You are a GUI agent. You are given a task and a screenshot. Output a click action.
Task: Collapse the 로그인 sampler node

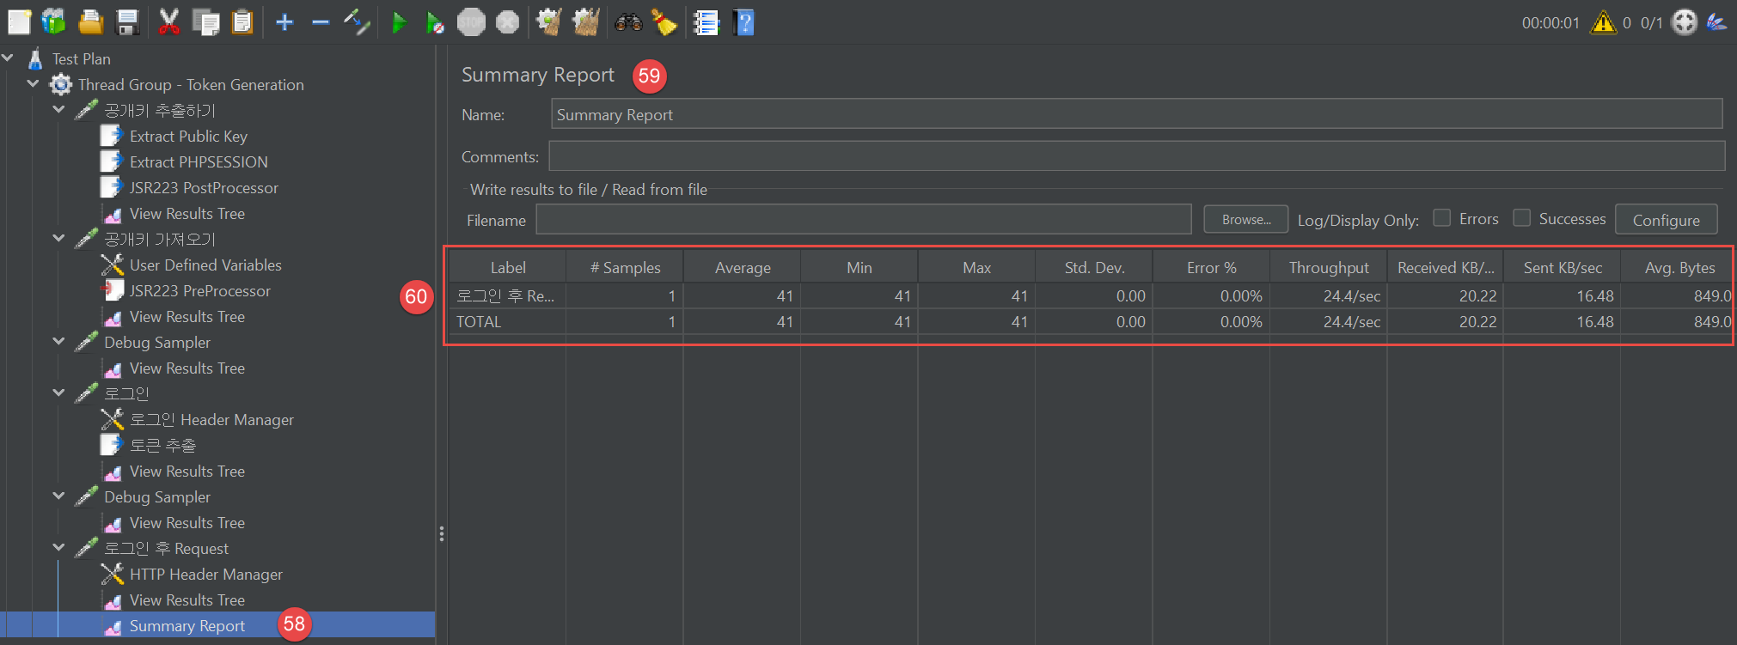pos(59,393)
